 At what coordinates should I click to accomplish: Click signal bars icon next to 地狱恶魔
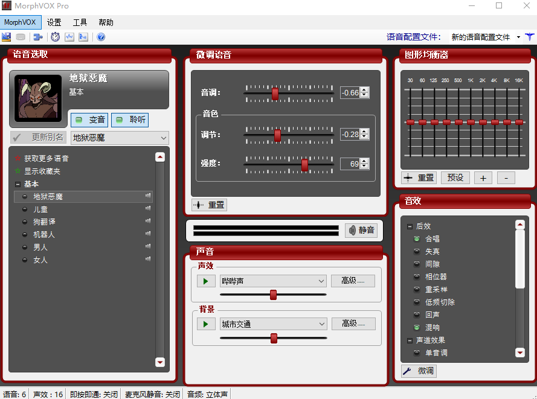click(148, 196)
